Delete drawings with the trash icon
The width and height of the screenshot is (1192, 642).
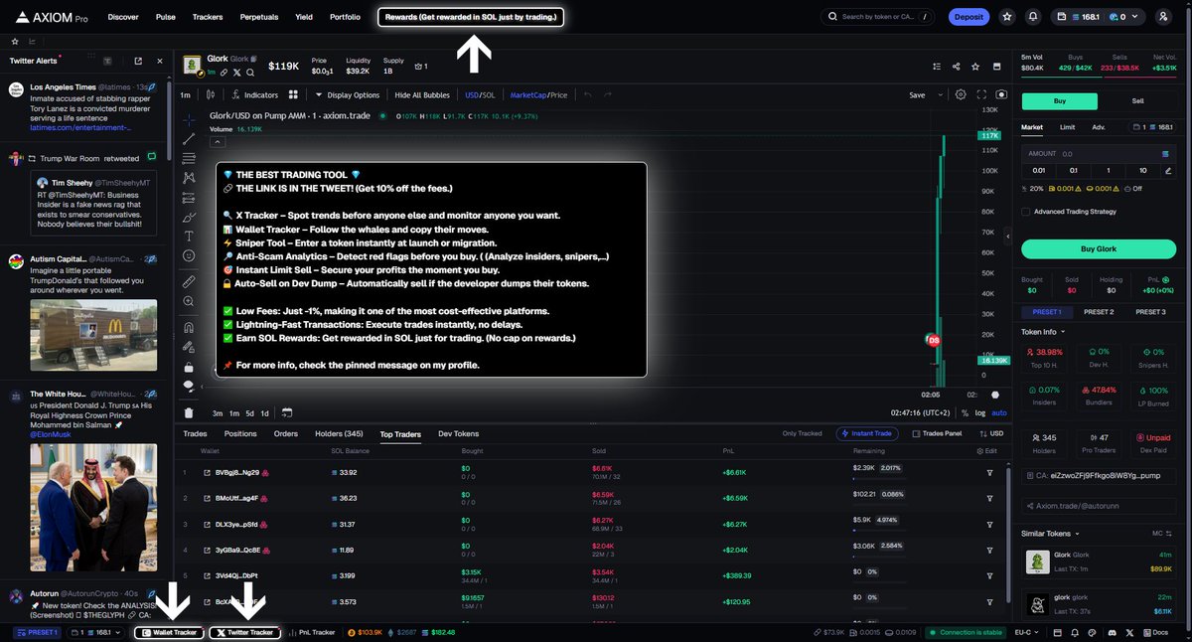point(189,412)
